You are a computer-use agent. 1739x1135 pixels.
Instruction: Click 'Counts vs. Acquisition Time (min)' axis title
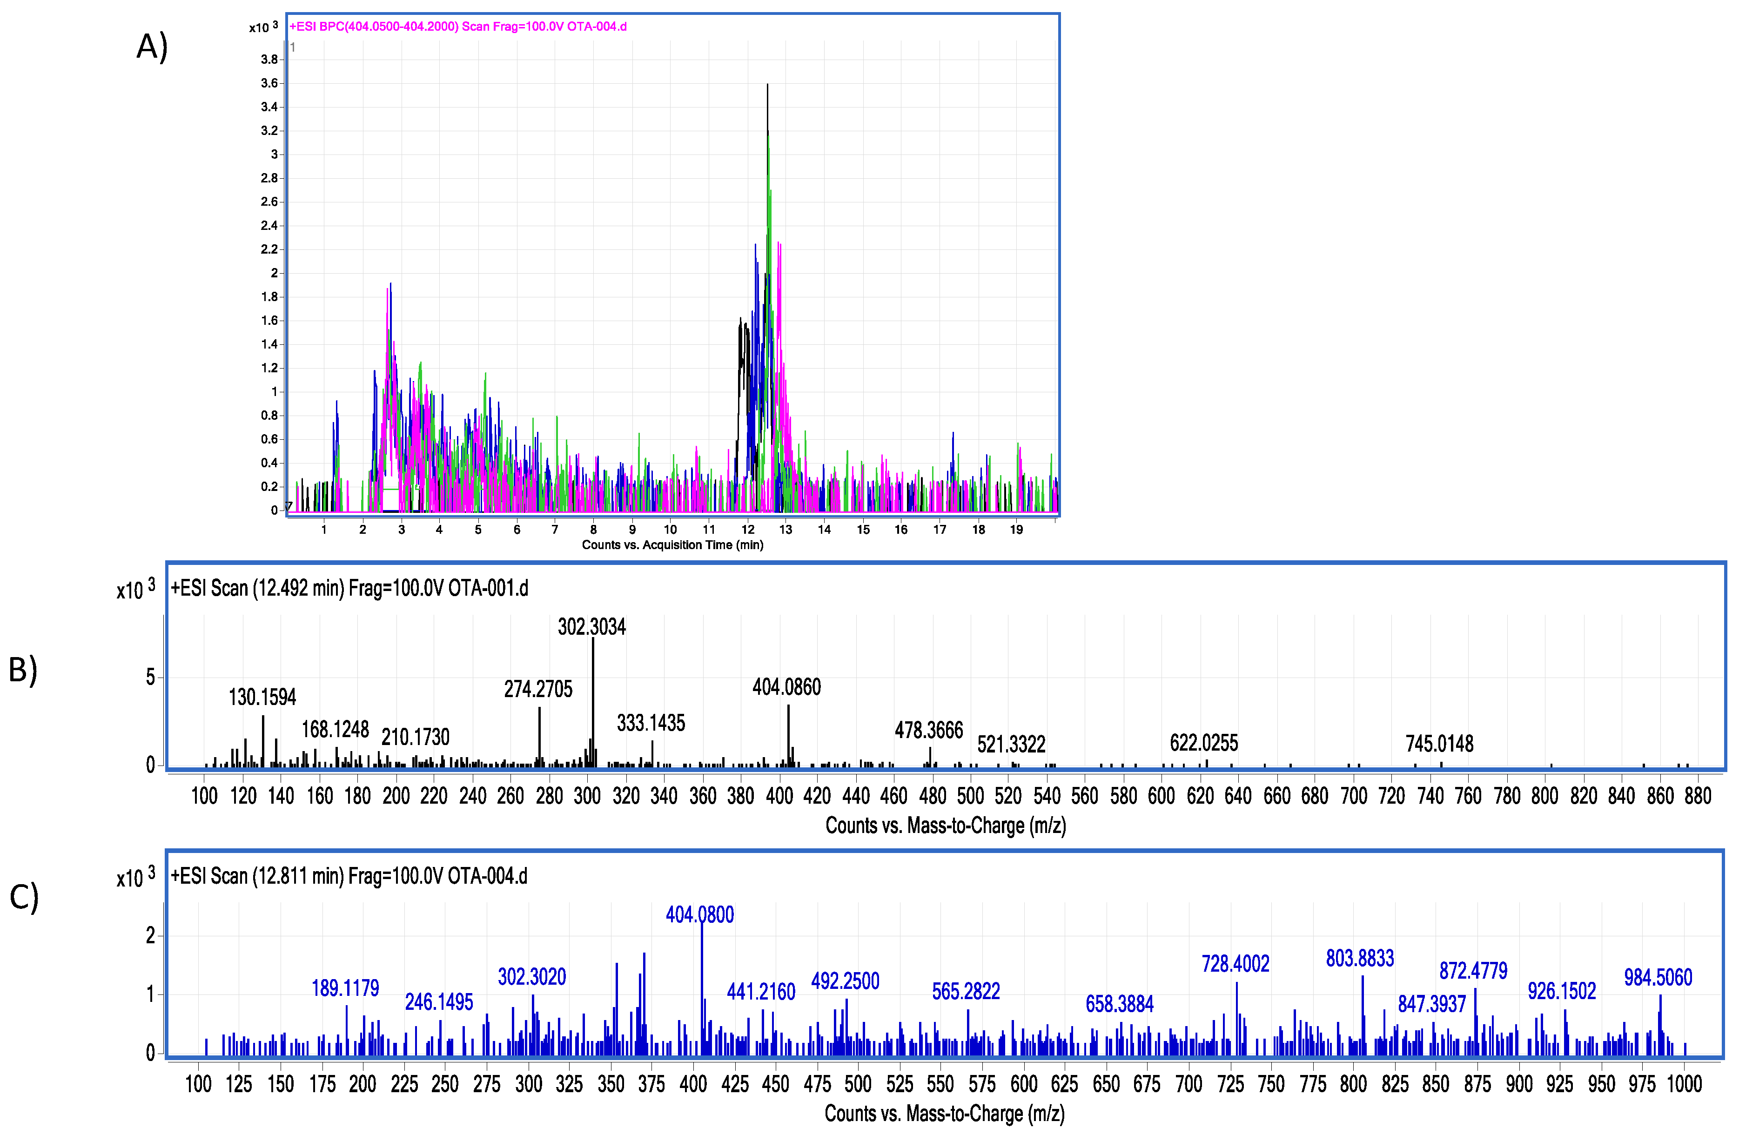[x=672, y=545]
